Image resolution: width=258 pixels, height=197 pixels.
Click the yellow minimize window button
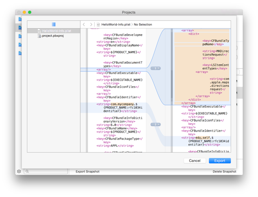click(x=24, y=12)
